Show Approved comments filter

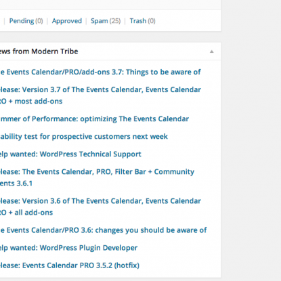tap(67, 21)
